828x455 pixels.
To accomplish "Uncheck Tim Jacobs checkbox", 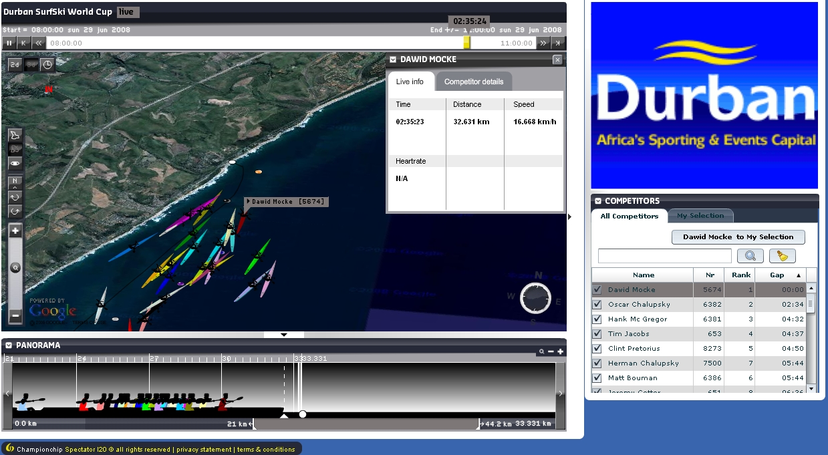I will (597, 334).
